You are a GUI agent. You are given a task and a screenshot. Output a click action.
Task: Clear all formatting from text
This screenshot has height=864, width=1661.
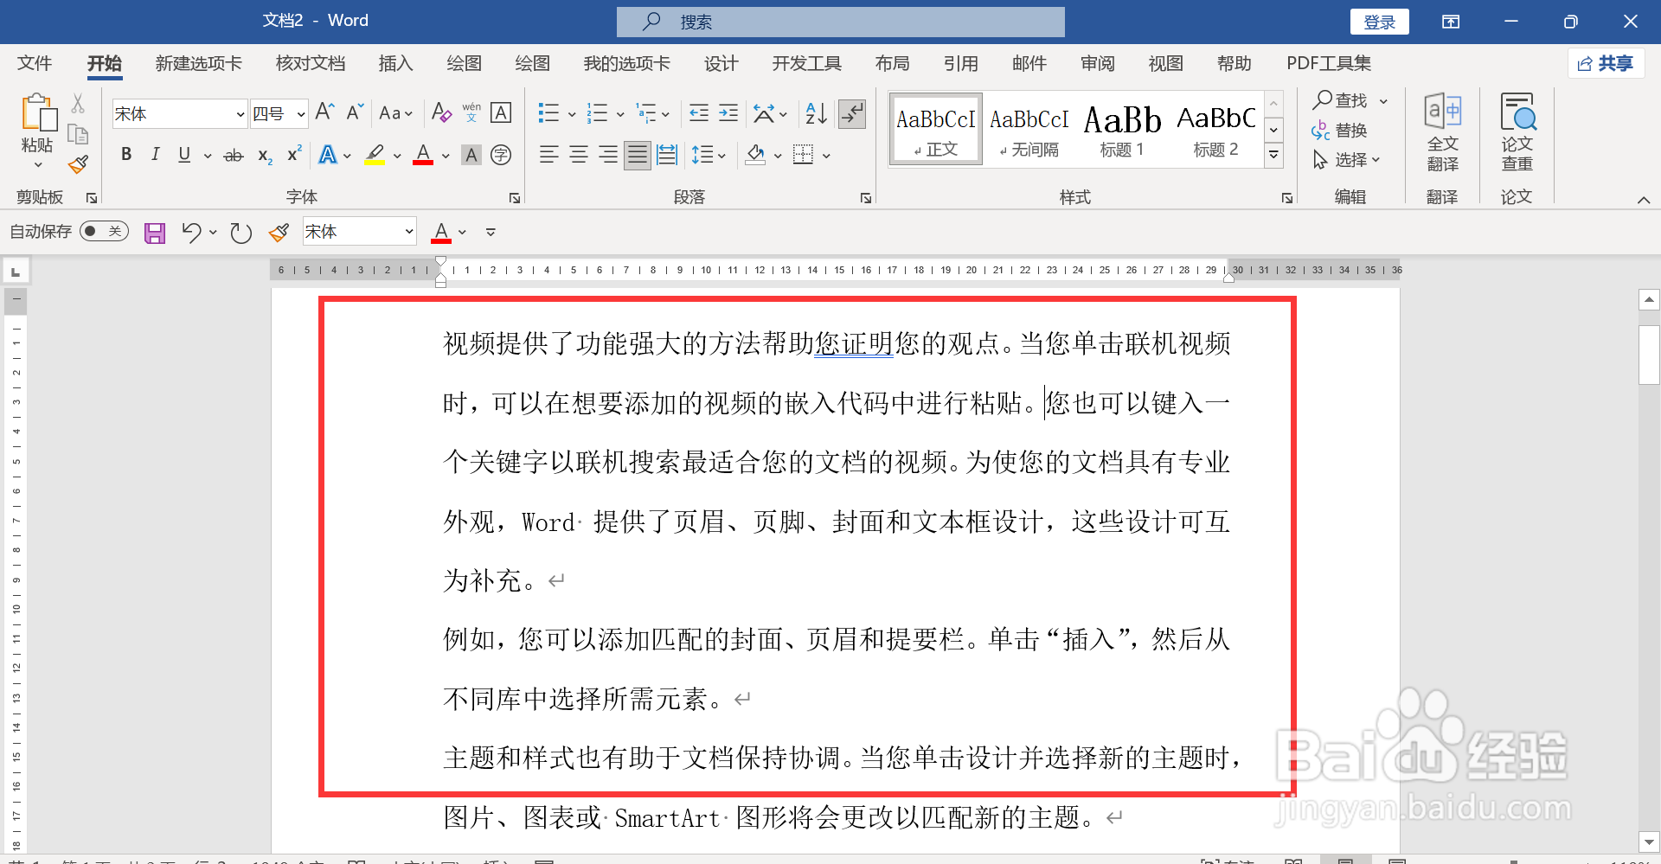click(x=441, y=112)
